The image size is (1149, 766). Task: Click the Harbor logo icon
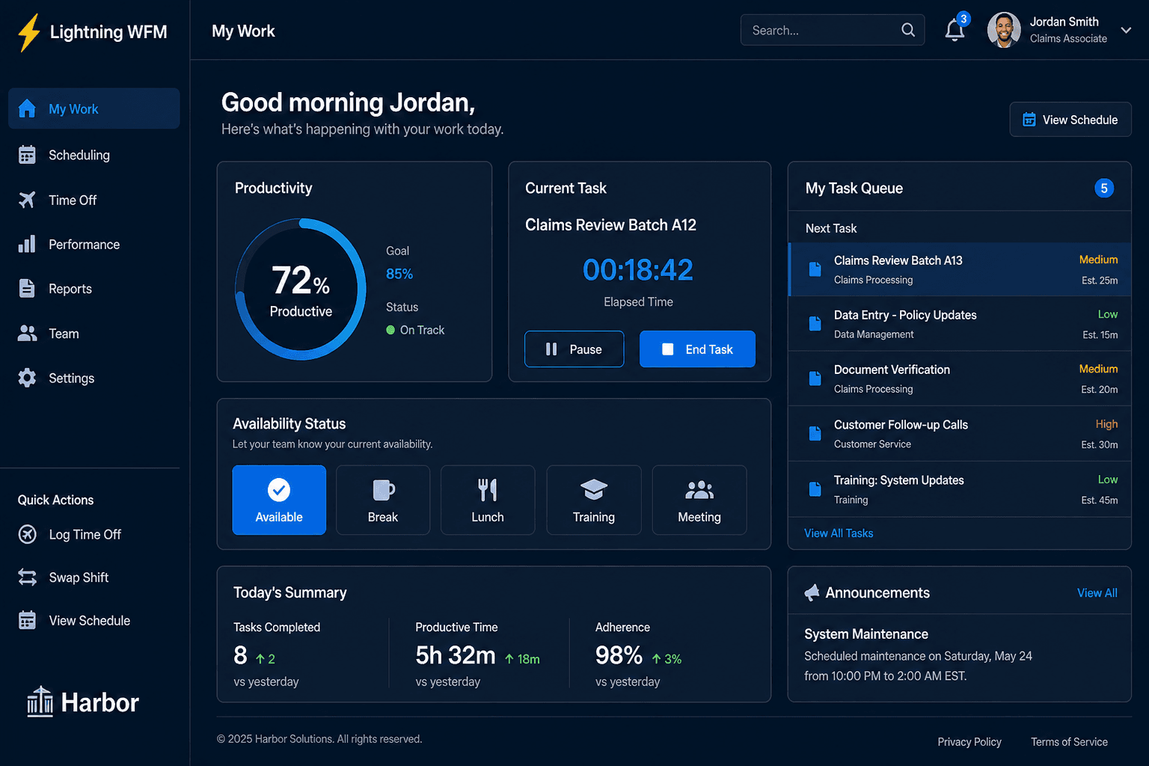[x=40, y=702]
